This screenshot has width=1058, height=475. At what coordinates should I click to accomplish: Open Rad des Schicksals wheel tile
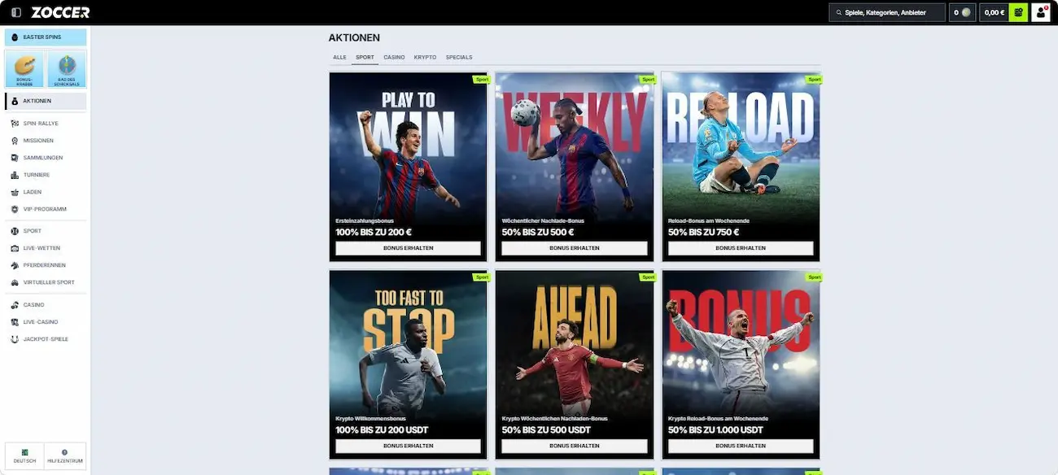pos(67,69)
